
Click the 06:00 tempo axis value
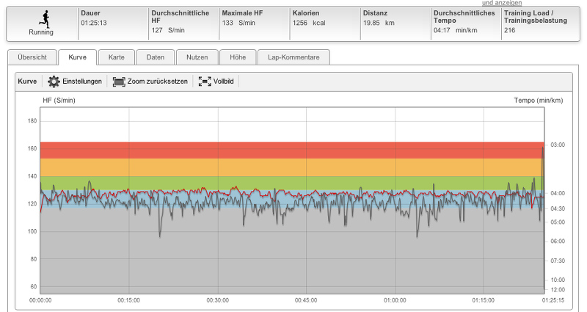pyautogui.click(x=558, y=242)
